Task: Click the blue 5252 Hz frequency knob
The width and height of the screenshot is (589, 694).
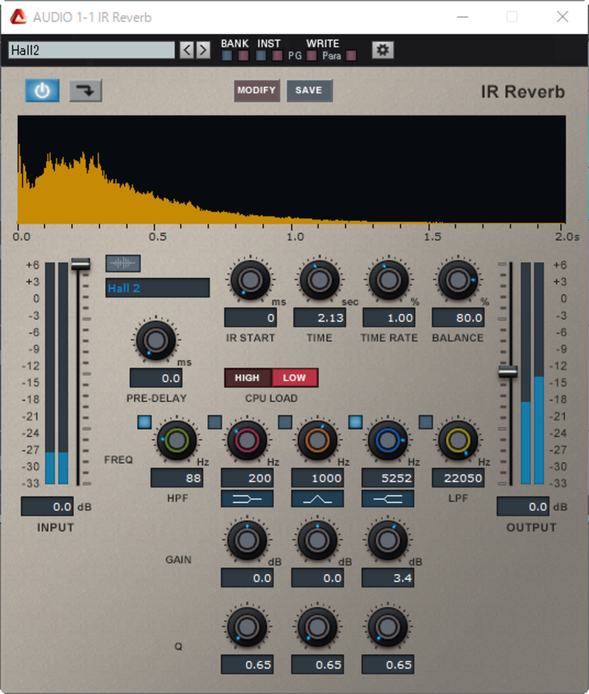Action: [387, 440]
